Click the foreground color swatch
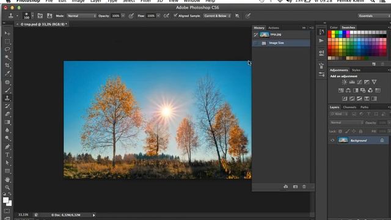 coord(5,200)
